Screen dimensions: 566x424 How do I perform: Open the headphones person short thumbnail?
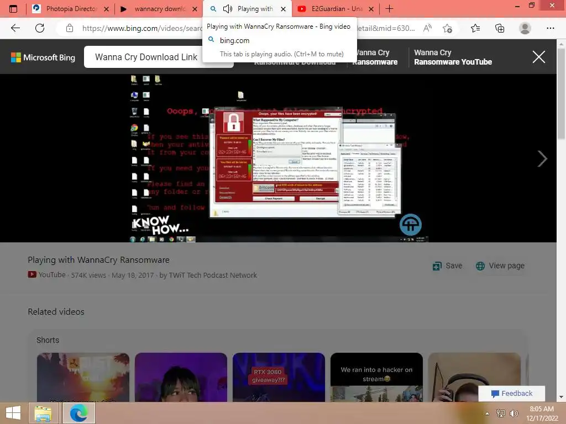coord(474,377)
